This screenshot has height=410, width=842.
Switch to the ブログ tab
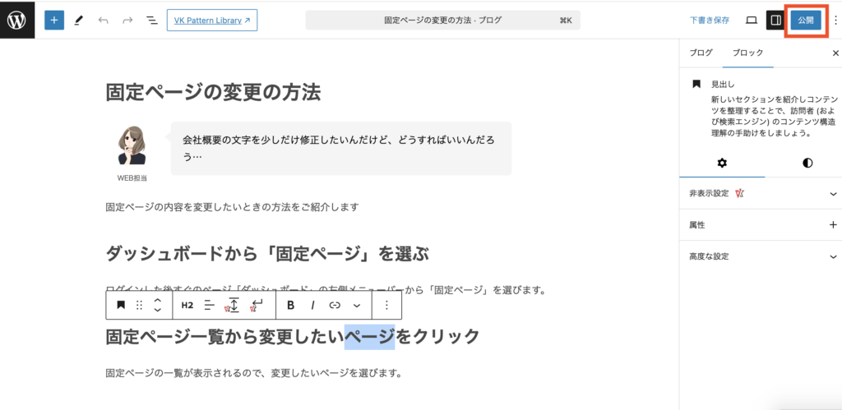coord(701,53)
